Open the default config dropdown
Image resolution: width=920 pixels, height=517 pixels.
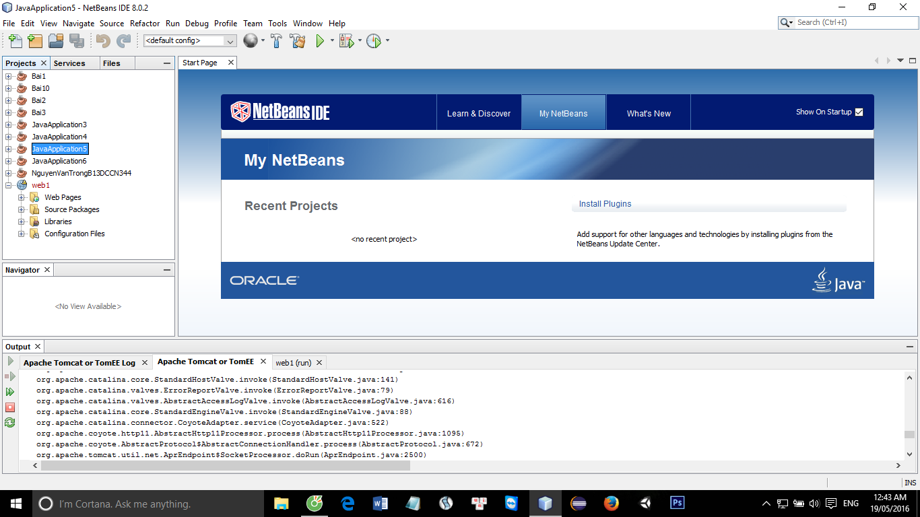tap(230, 41)
